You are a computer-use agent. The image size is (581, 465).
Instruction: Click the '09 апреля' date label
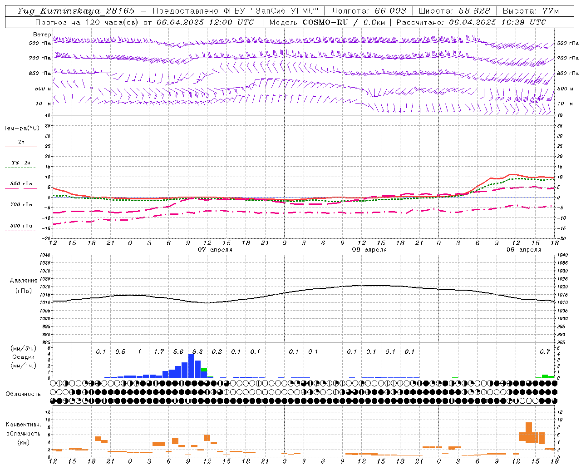tap(524, 250)
